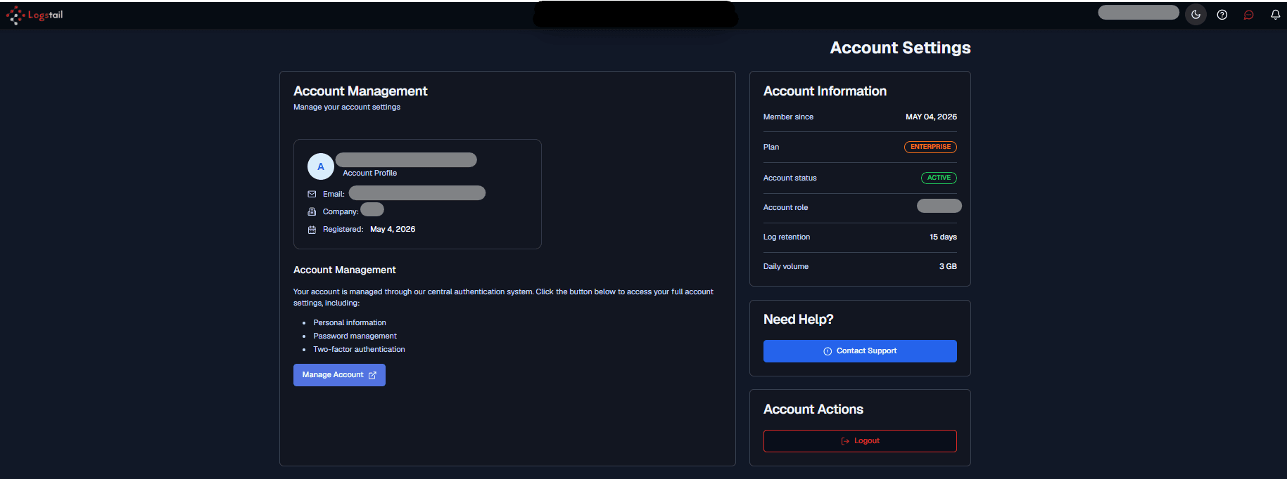
Task: Click the 'Daily volume' label
Action: [x=786, y=267]
